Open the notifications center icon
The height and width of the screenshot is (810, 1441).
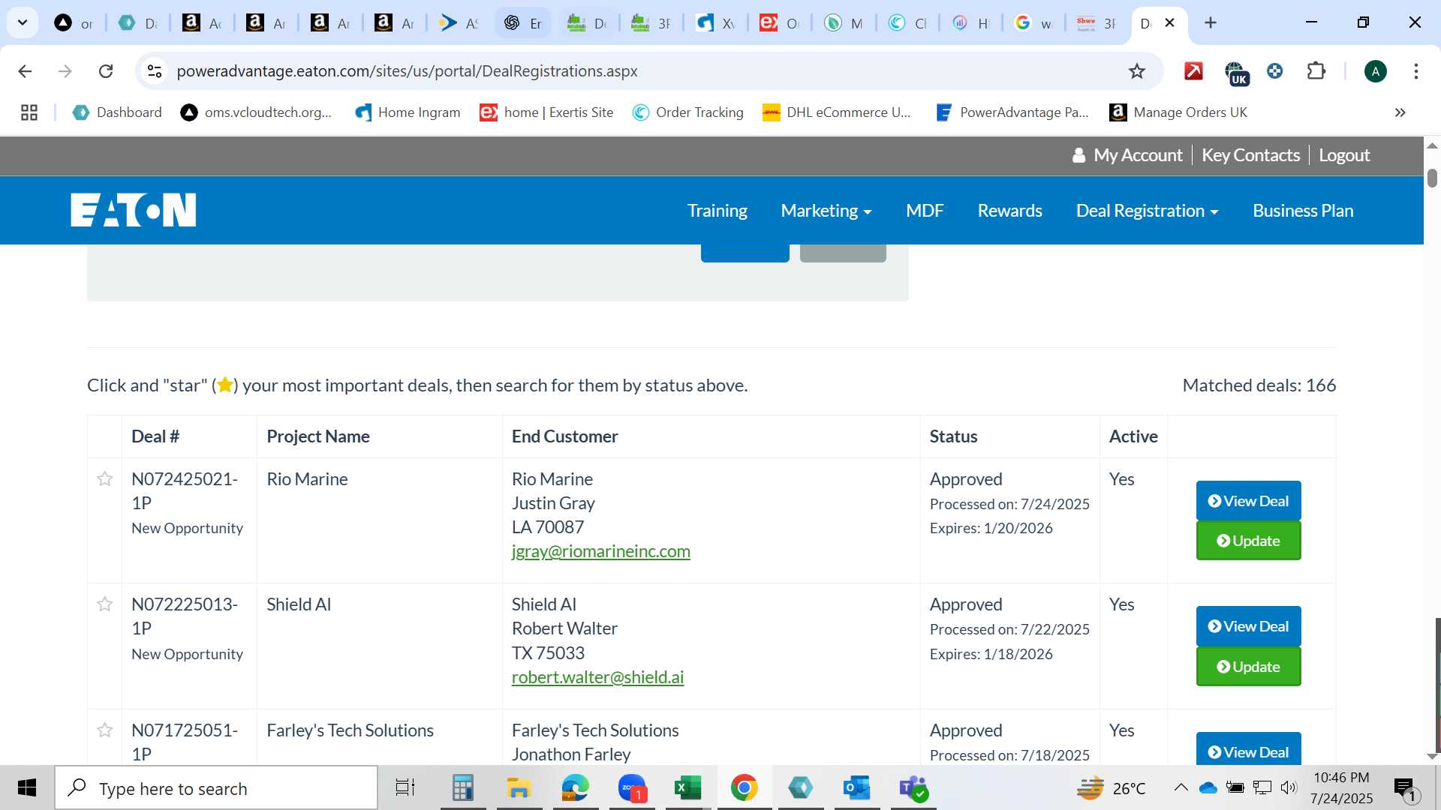(x=1406, y=789)
